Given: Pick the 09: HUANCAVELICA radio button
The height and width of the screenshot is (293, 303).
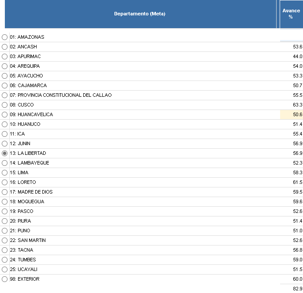Looking at the screenshot, I should 5,114.
